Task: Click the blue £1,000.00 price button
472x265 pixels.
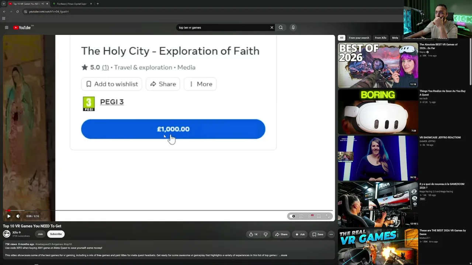Action: [x=173, y=129]
